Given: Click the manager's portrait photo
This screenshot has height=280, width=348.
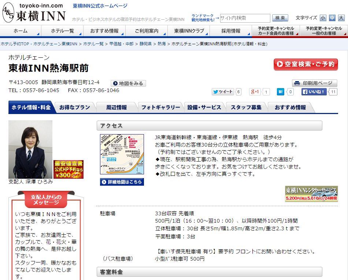Looking at the screenshot, I should [30, 149].
